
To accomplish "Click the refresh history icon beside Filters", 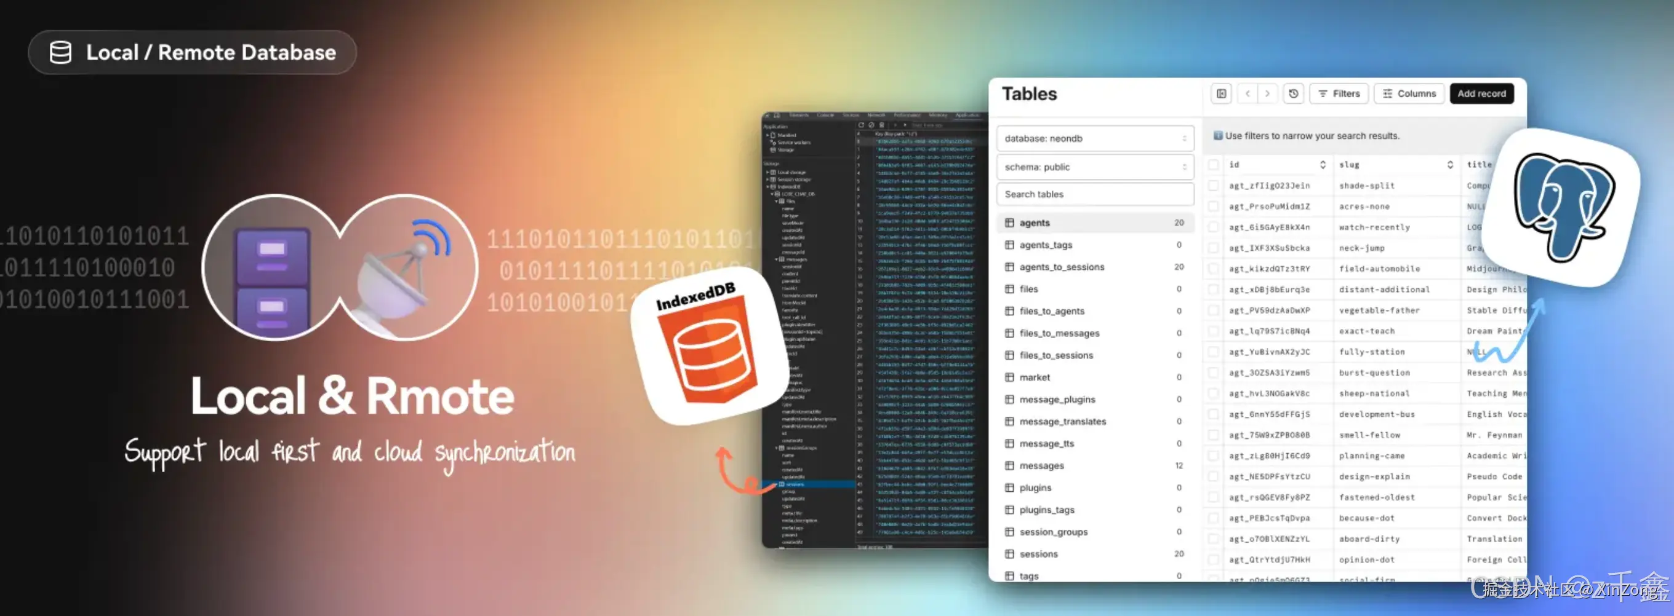I will point(1293,93).
